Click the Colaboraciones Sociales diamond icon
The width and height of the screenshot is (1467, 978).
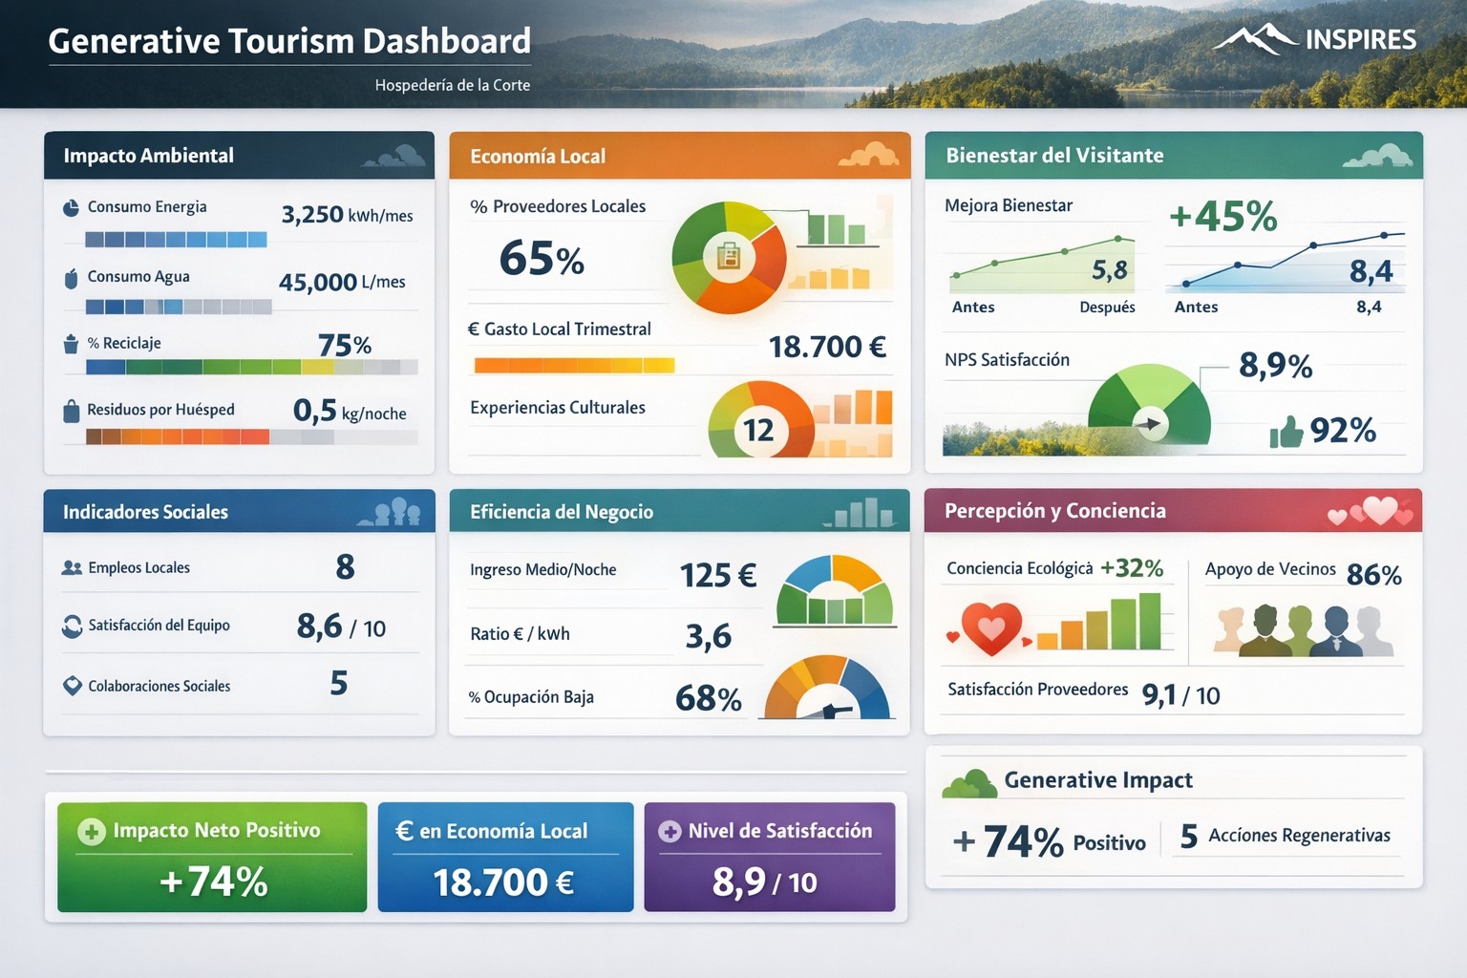click(72, 686)
